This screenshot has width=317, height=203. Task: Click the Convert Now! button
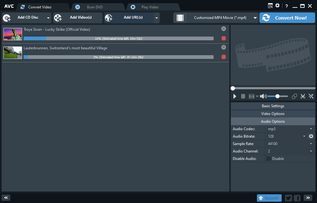pos(287,18)
